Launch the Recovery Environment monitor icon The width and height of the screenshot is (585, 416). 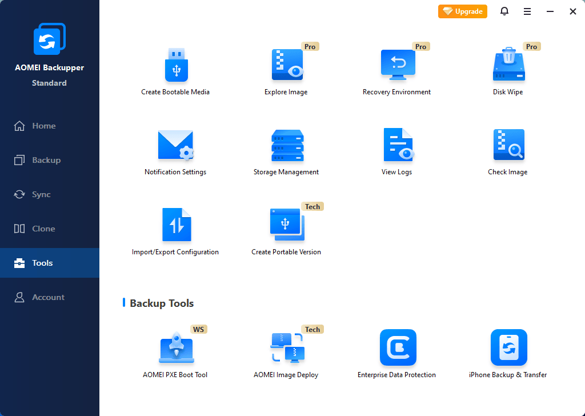tap(398, 65)
